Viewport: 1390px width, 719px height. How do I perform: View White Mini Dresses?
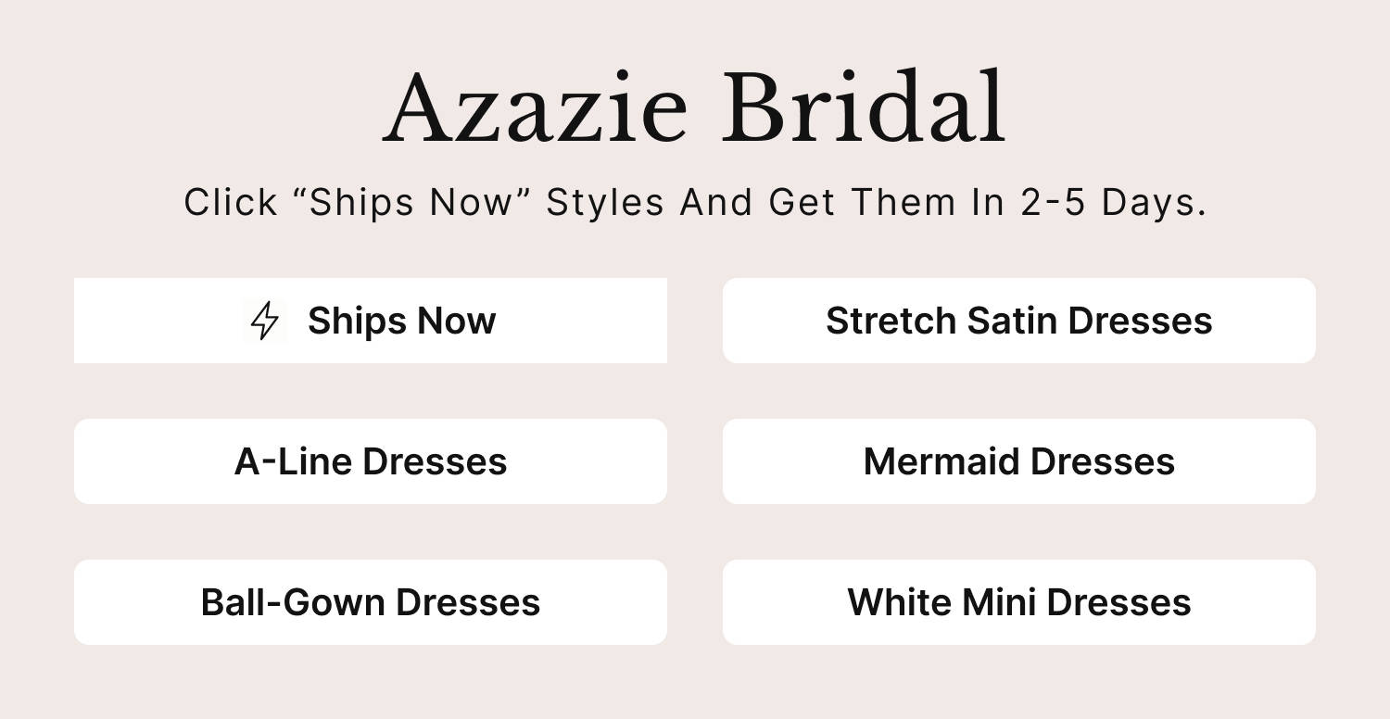1018,602
